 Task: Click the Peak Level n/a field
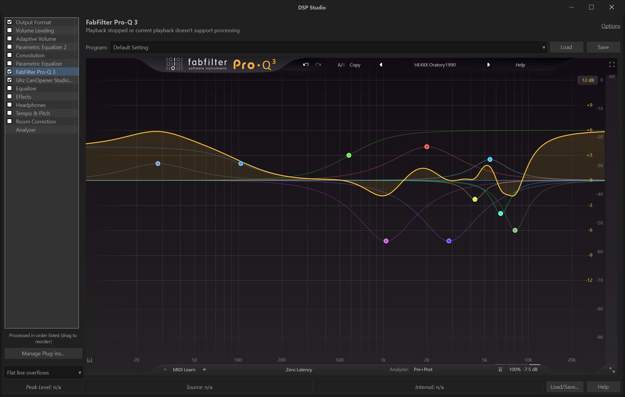(x=43, y=387)
